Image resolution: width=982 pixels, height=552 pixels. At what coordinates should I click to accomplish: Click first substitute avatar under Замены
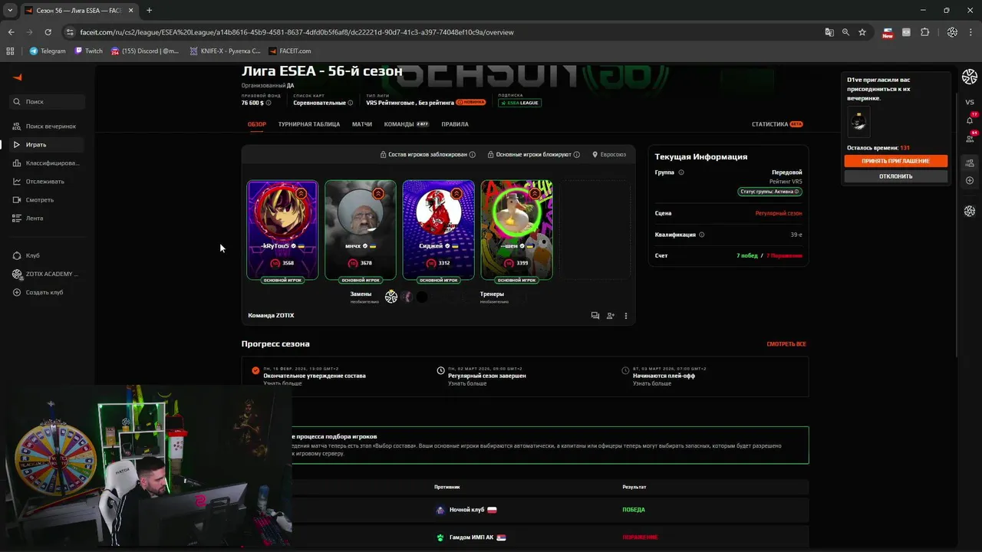pyautogui.click(x=391, y=297)
